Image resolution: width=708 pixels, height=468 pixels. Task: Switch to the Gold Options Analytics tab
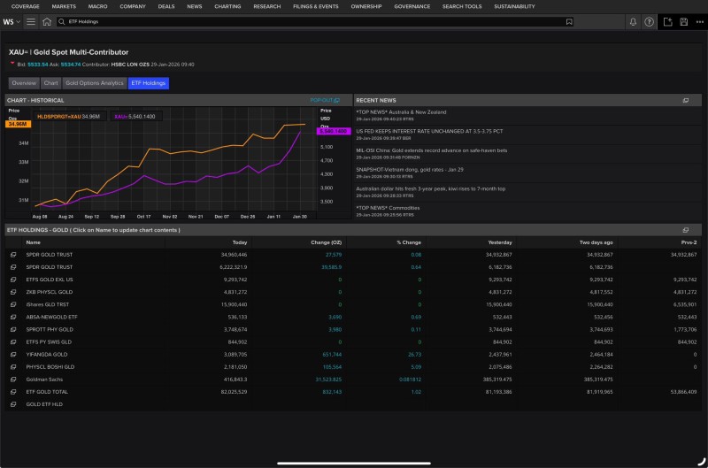coord(95,83)
